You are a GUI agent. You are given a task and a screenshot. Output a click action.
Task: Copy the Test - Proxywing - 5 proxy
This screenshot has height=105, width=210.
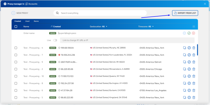click(184, 97)
